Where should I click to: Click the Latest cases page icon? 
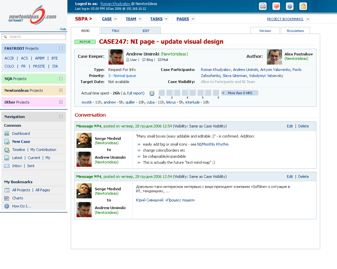[7, 158]
